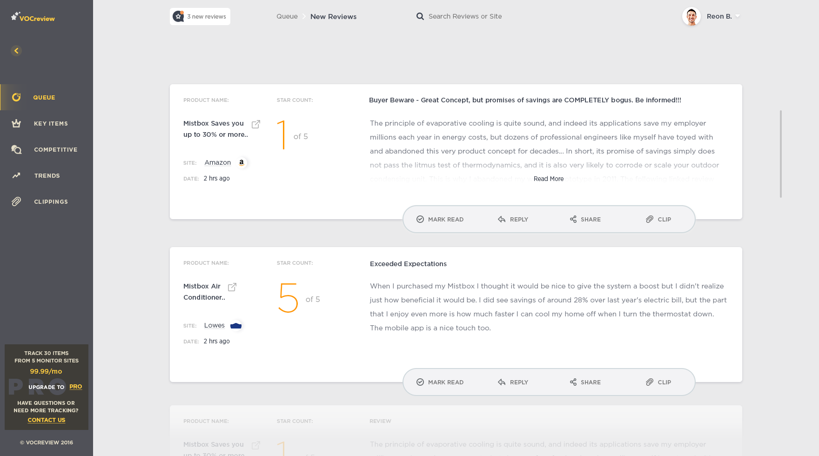Click the 5 of 5 star count
819x456 pixels.
[299, 298]
